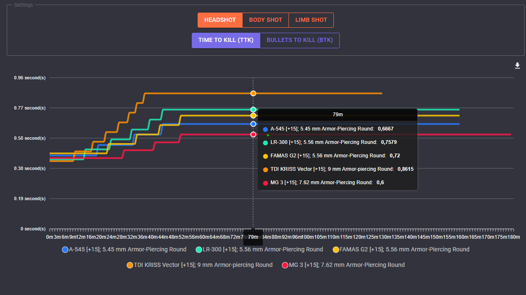
Task: Click the green LR-300 data point at 79m
Action: click(x=253, y=110)
